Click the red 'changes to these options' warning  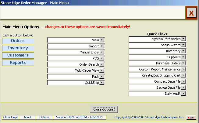pyautogui.click(x=87, y=27)
